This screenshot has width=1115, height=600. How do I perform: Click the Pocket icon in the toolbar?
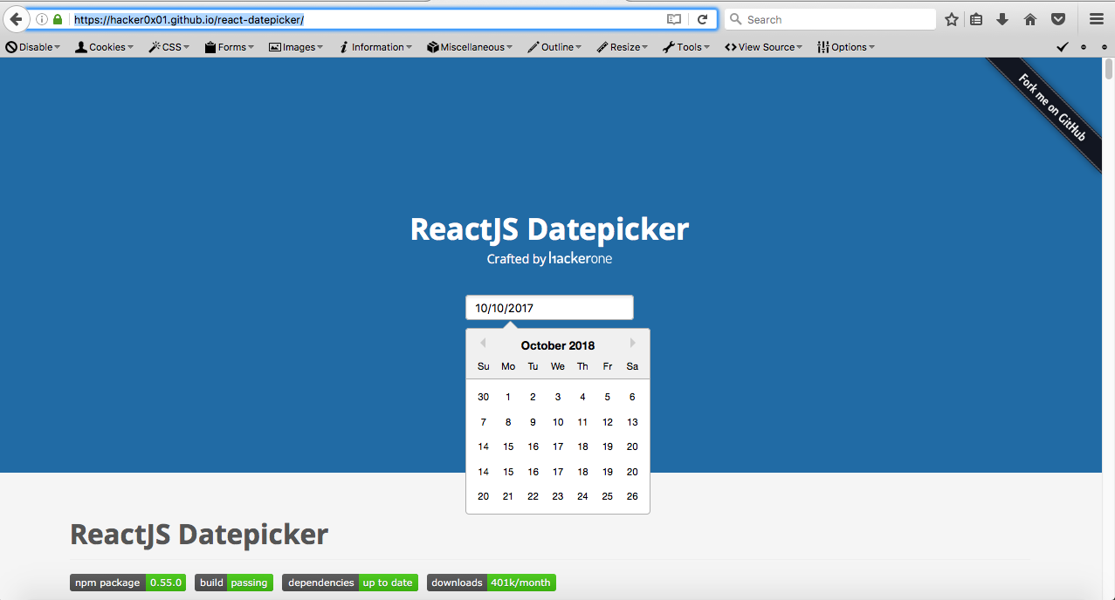pyautogui.click(x=1057, y=19)
